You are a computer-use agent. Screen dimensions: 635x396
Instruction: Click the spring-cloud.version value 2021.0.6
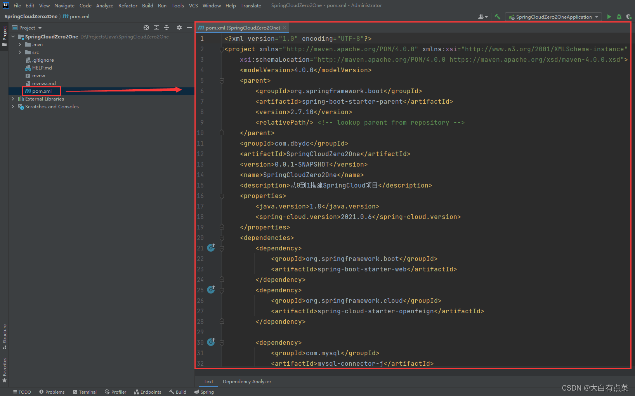click(356, 217)
